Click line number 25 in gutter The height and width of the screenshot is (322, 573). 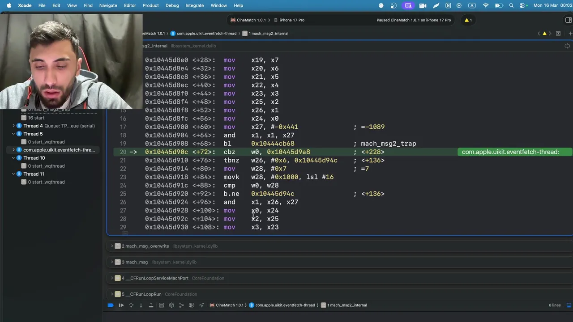click(x=123, y=194)
